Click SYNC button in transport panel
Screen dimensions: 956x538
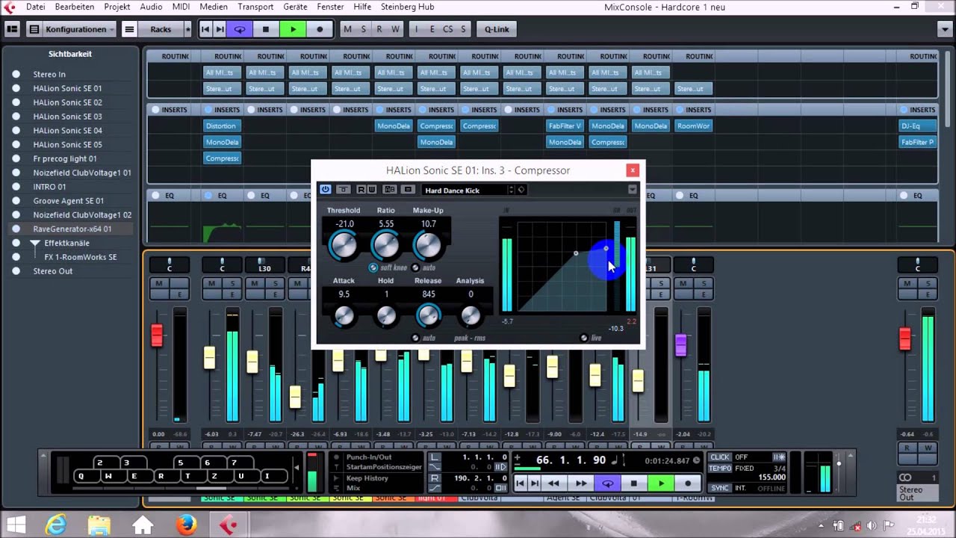720,488
